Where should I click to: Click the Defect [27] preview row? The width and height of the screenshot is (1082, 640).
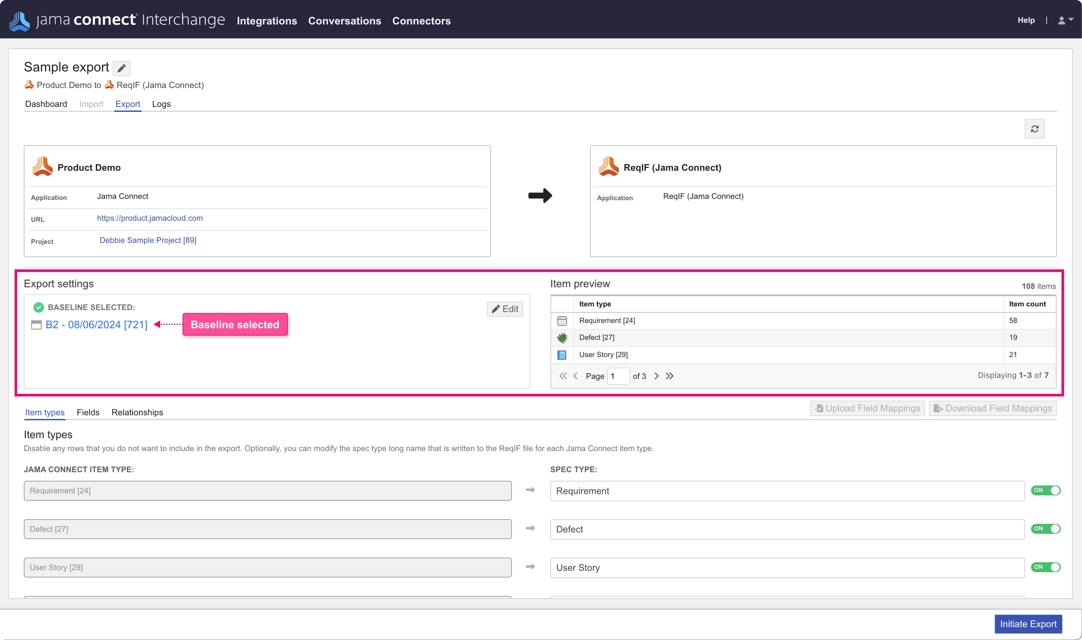[x=804, y=338]
